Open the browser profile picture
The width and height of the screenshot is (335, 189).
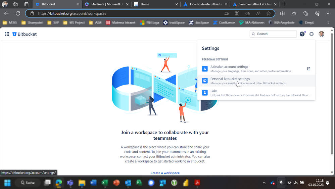5,4
